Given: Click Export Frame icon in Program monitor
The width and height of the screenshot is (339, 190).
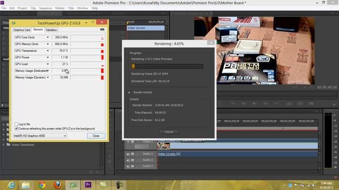Looking at the screenshot, I should coord(311,103).
